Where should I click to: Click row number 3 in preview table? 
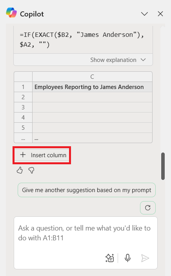[x=23, y=107]
